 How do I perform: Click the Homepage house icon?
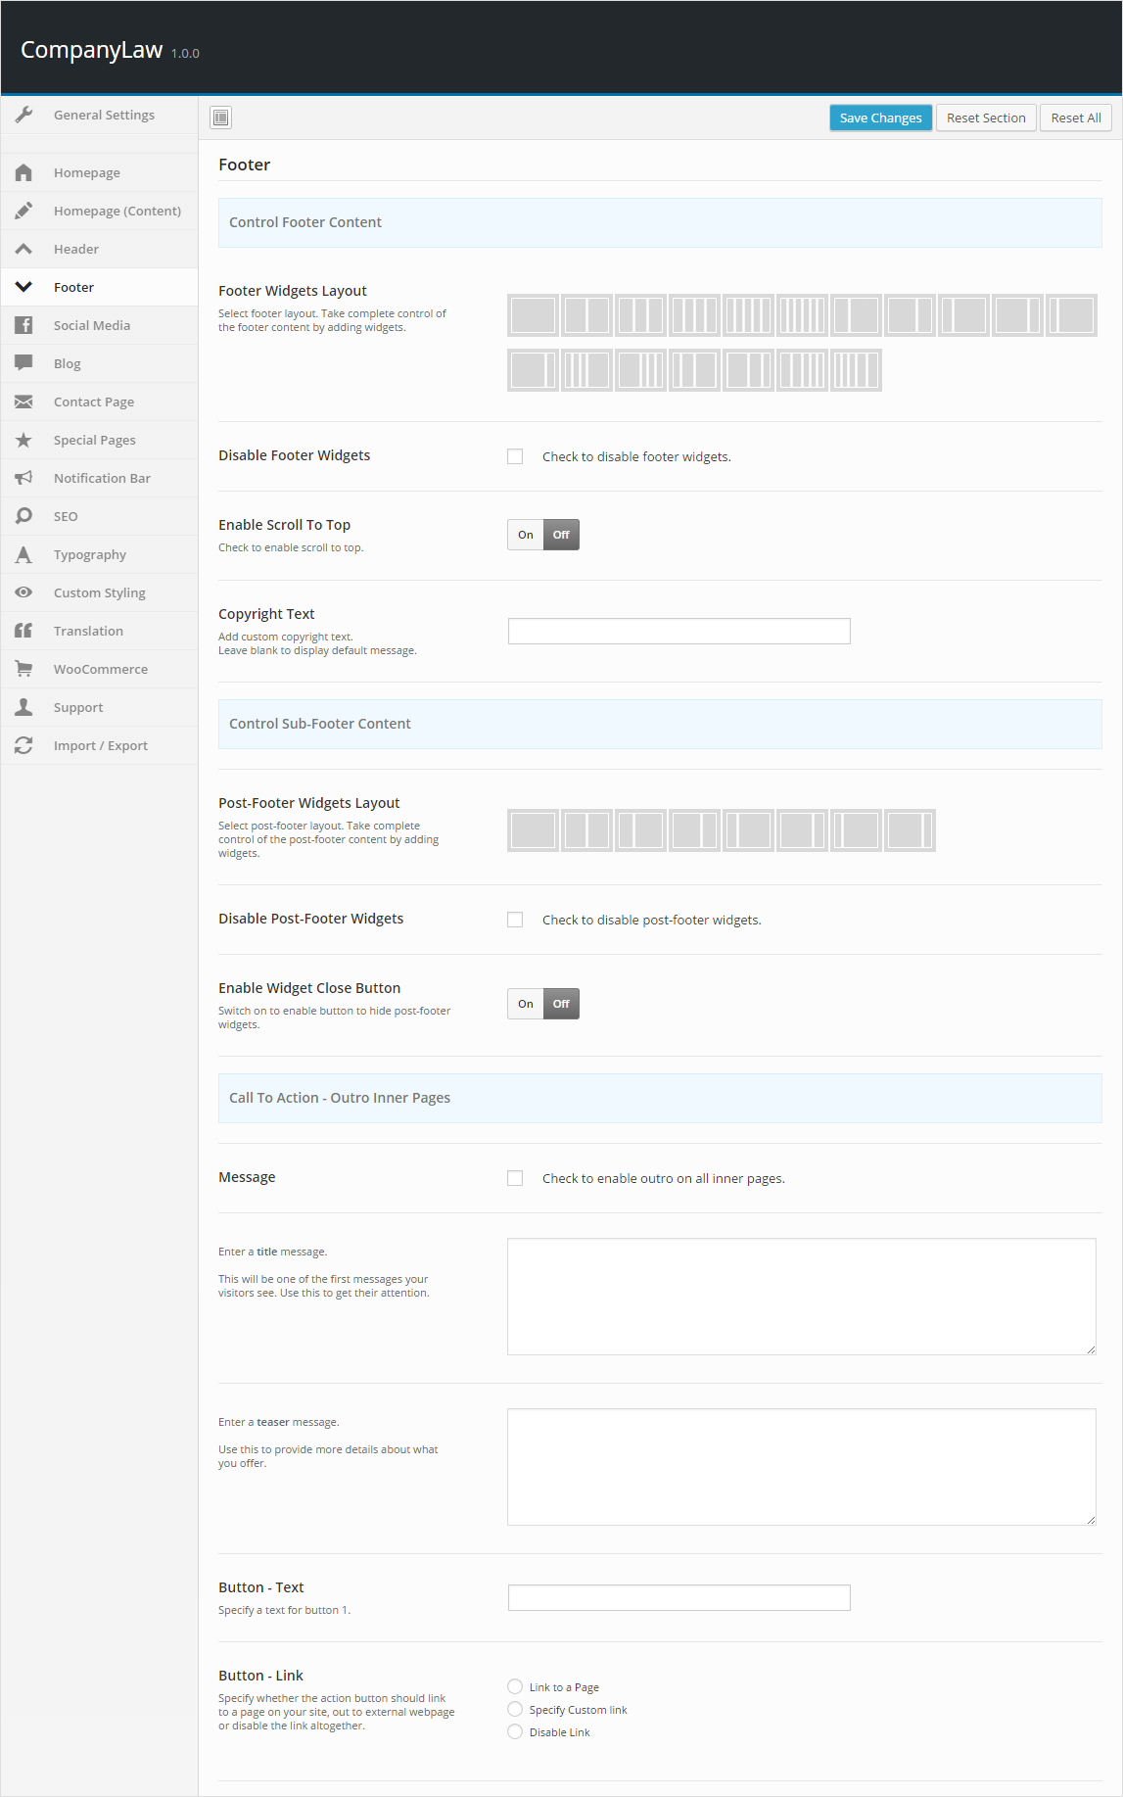(x=24, y=172)
